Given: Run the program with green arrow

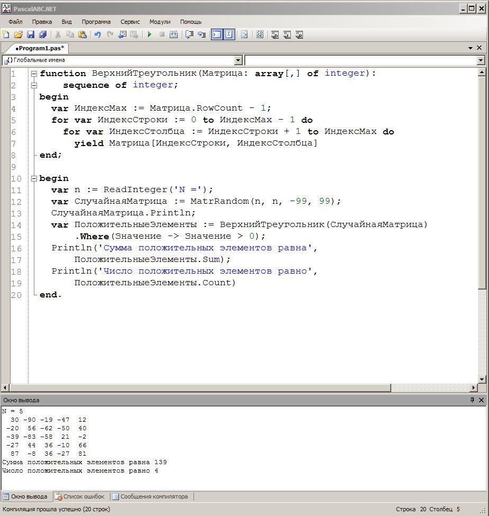Looking at the screenshot, I should 150,34.
